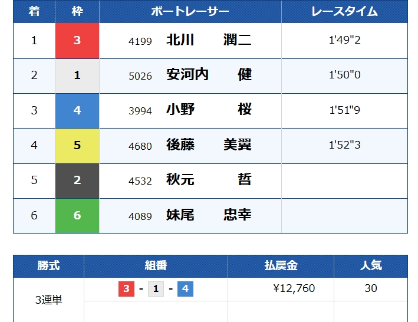
Task: Click the blue lane 4 badge in results table
Action: (x=77, y=110)
